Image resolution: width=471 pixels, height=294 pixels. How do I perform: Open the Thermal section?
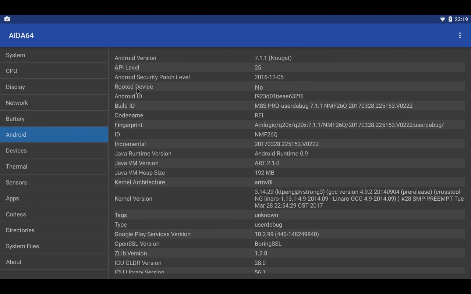click(x=54, y=166)
